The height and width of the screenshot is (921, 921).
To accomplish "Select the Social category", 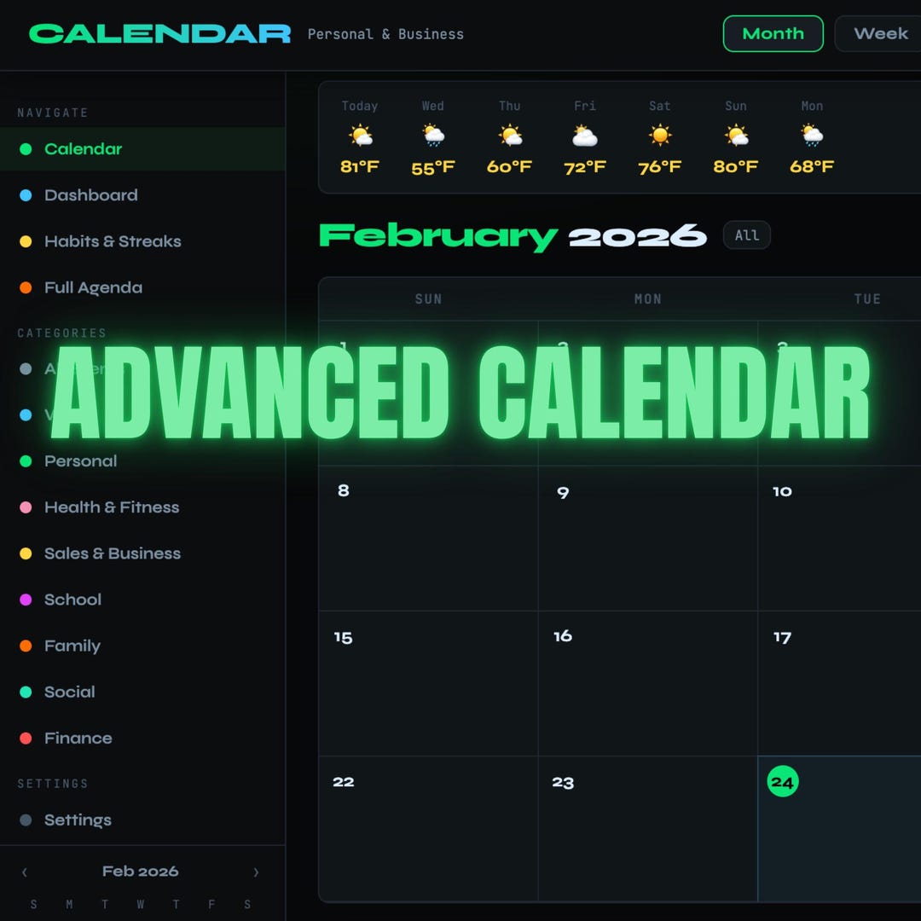I will (142, 692).
